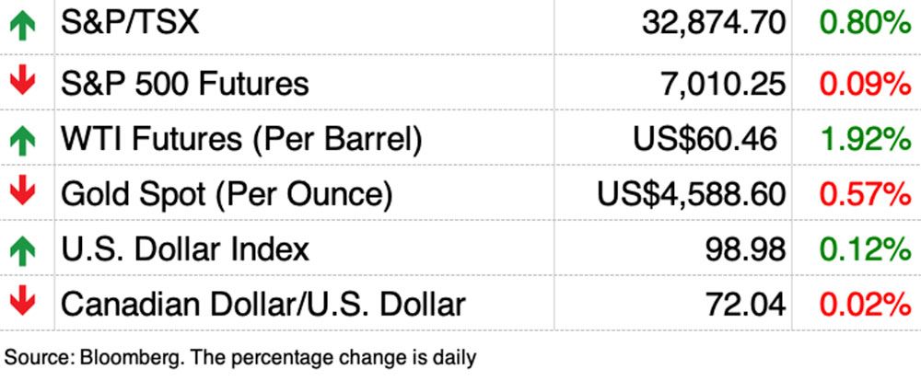Click the Source: Bloomberg footnote text
This screenshot has width=921, height=381.
(240, 356)
